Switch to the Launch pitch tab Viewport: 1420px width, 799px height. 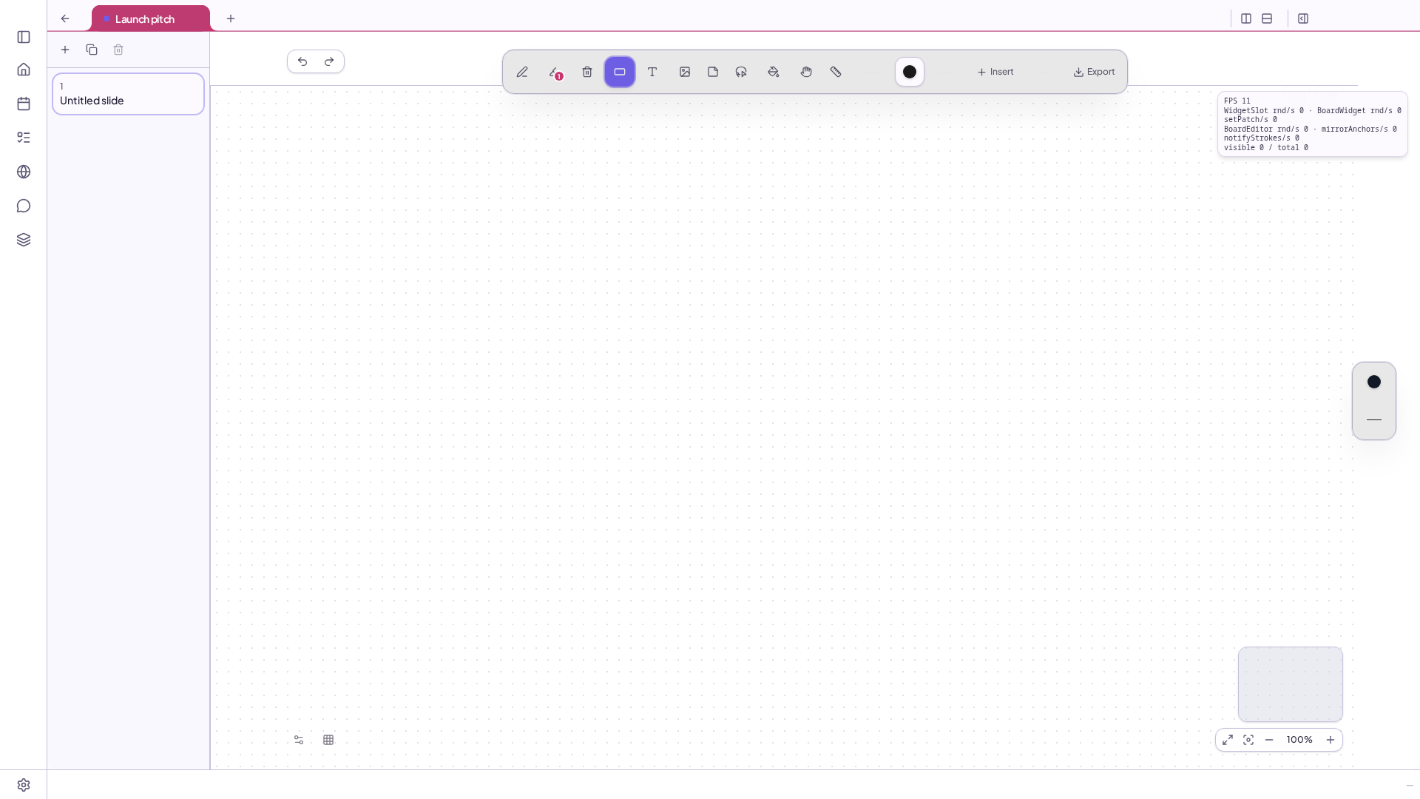[x=151, y=18]
